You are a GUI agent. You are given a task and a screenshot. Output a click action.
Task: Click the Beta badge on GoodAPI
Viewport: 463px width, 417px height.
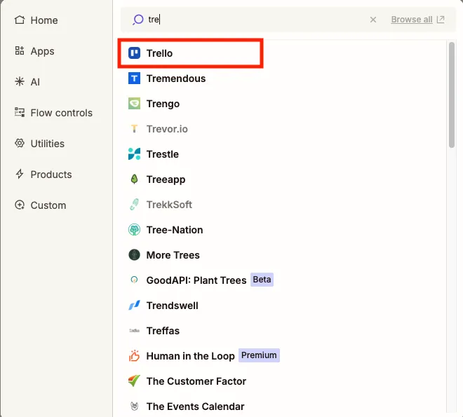(262, 280)
